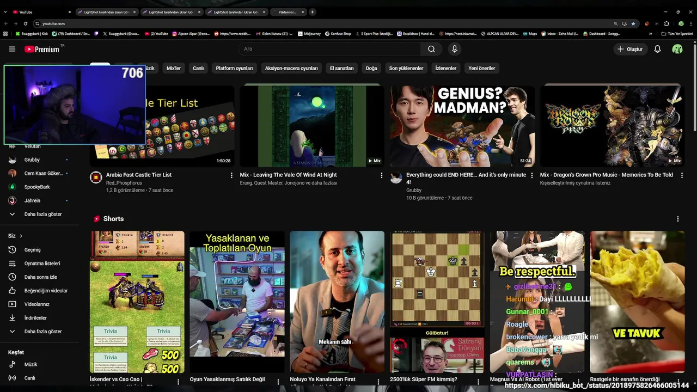Screen dimensions: 697x392
Task: Open the Red_Phosphorus channel link
Action: (x=124, y=183)
